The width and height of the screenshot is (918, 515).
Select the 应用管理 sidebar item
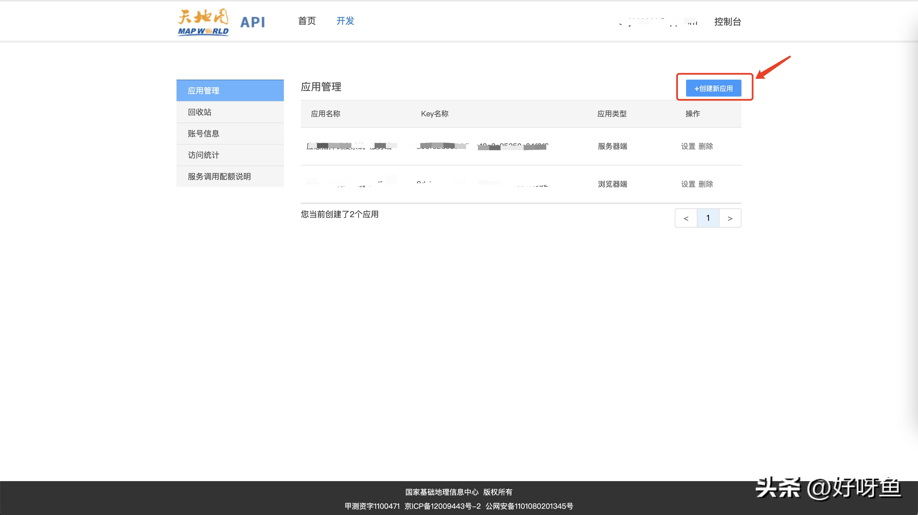(203, 90)
